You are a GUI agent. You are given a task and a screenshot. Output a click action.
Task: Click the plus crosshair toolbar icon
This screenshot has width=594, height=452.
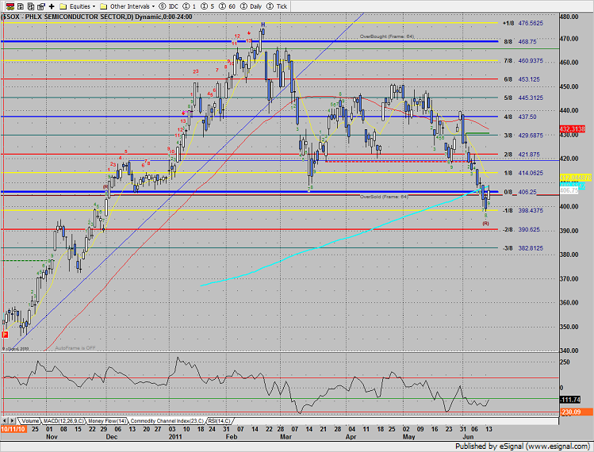coord(52,6)
